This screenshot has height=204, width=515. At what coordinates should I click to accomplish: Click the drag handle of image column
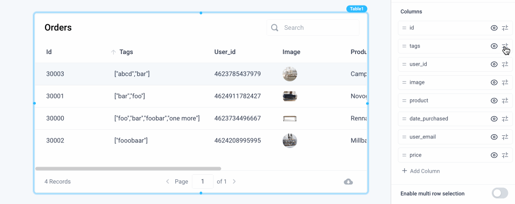click(x=404, y=82)
